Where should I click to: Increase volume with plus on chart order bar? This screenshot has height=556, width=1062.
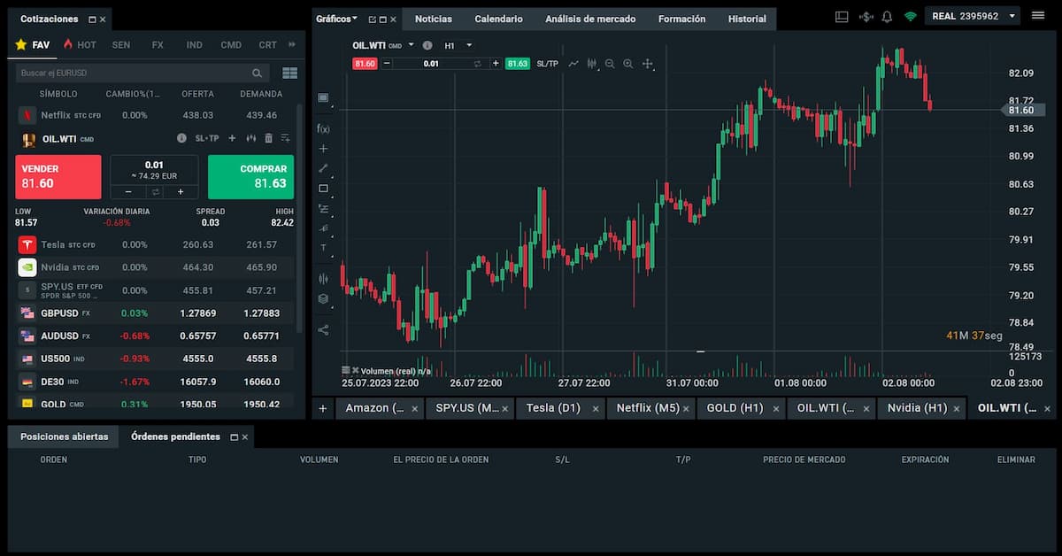click(496, 64)
